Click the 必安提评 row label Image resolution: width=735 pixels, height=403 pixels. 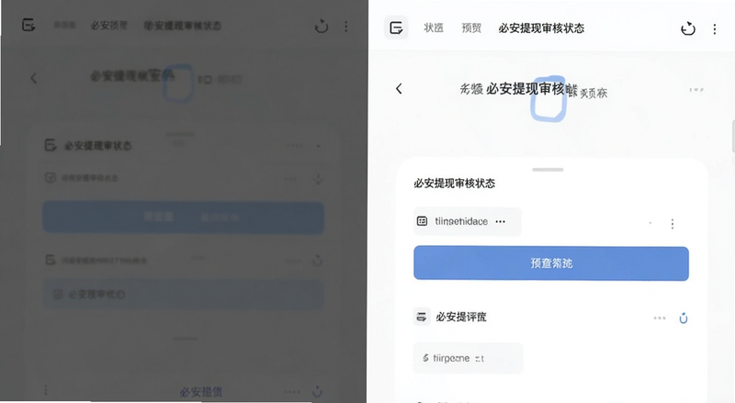pos(461,318)
